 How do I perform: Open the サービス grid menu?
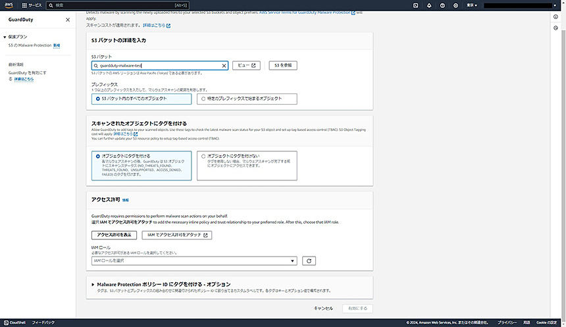(32, 5)
